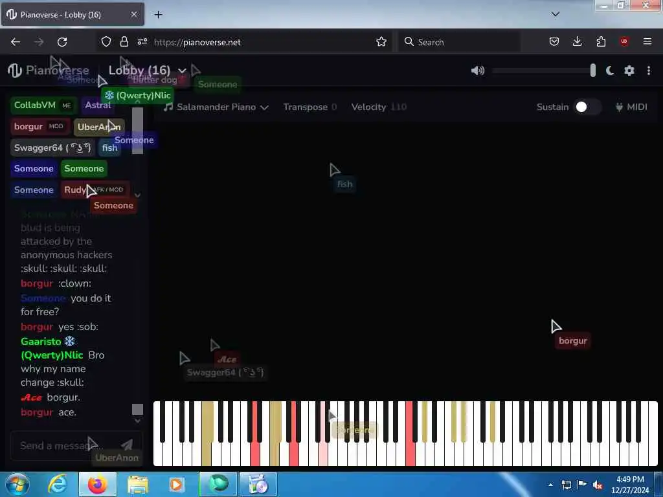Viewport: 663px width, 497px height.
Task: Open the Firefox hamburger menu
Action: tap(647, 41)
